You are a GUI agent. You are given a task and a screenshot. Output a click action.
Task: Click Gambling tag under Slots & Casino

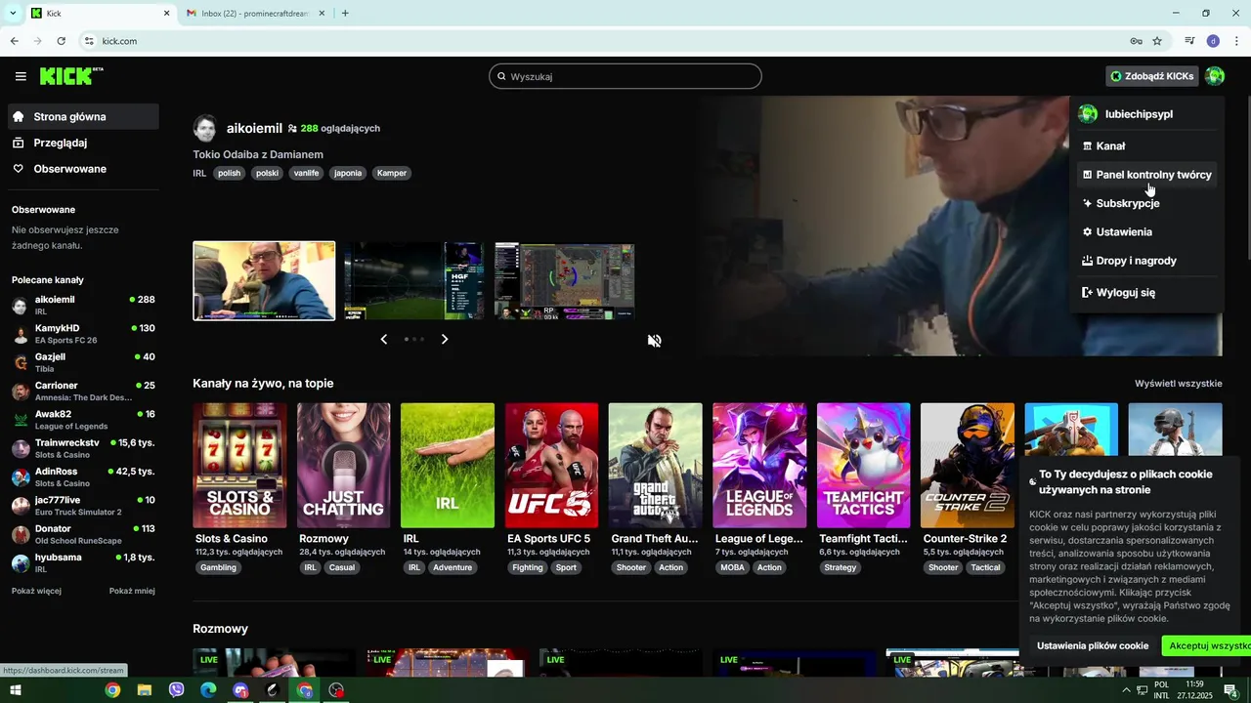(x=218, y=567)
